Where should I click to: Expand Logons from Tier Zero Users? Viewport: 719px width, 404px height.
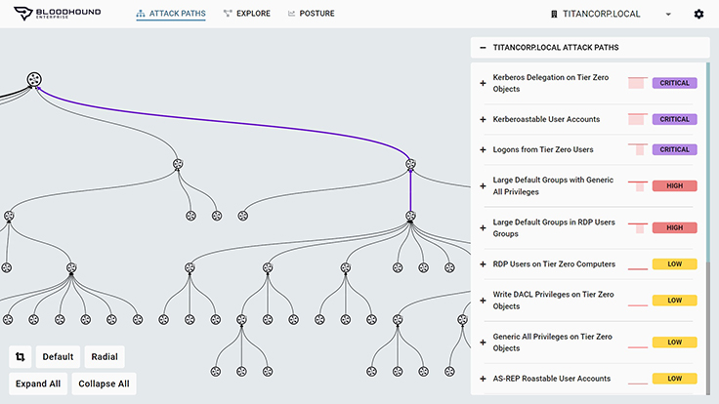[483, 149]
